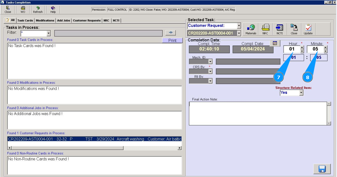Image resolution: width=337 pixels, height=177 pixels.
Task: Increase the Hour spinner value
Action: [x=302, y=48]
